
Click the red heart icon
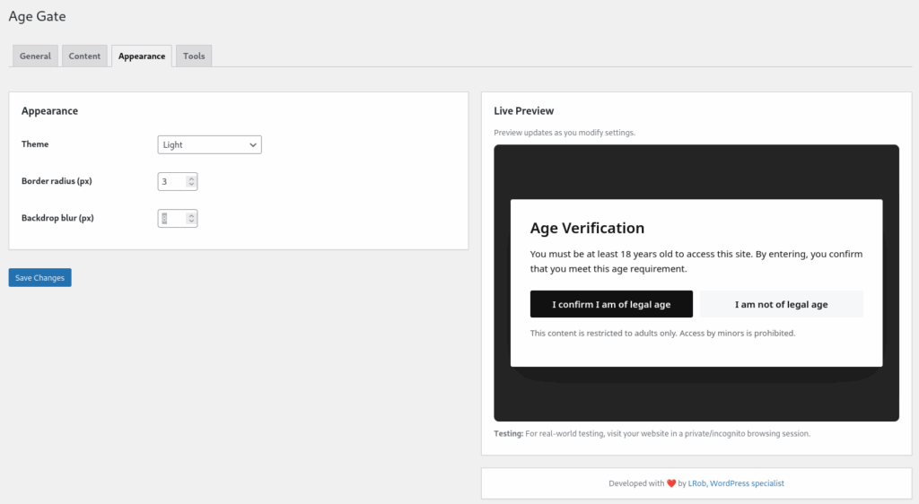point(671,483)
